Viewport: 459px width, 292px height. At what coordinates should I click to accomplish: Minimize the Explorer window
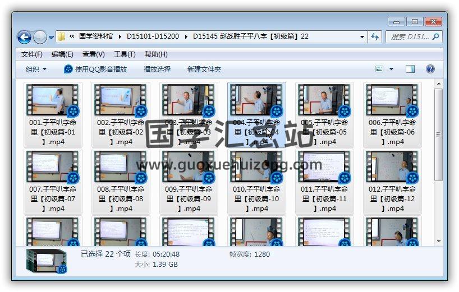tap(396, 22)
